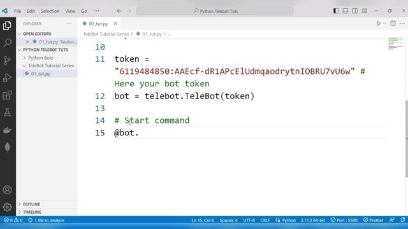Expand the Timeline section
This screenshot has height=229, width=408.
[32, 212]
